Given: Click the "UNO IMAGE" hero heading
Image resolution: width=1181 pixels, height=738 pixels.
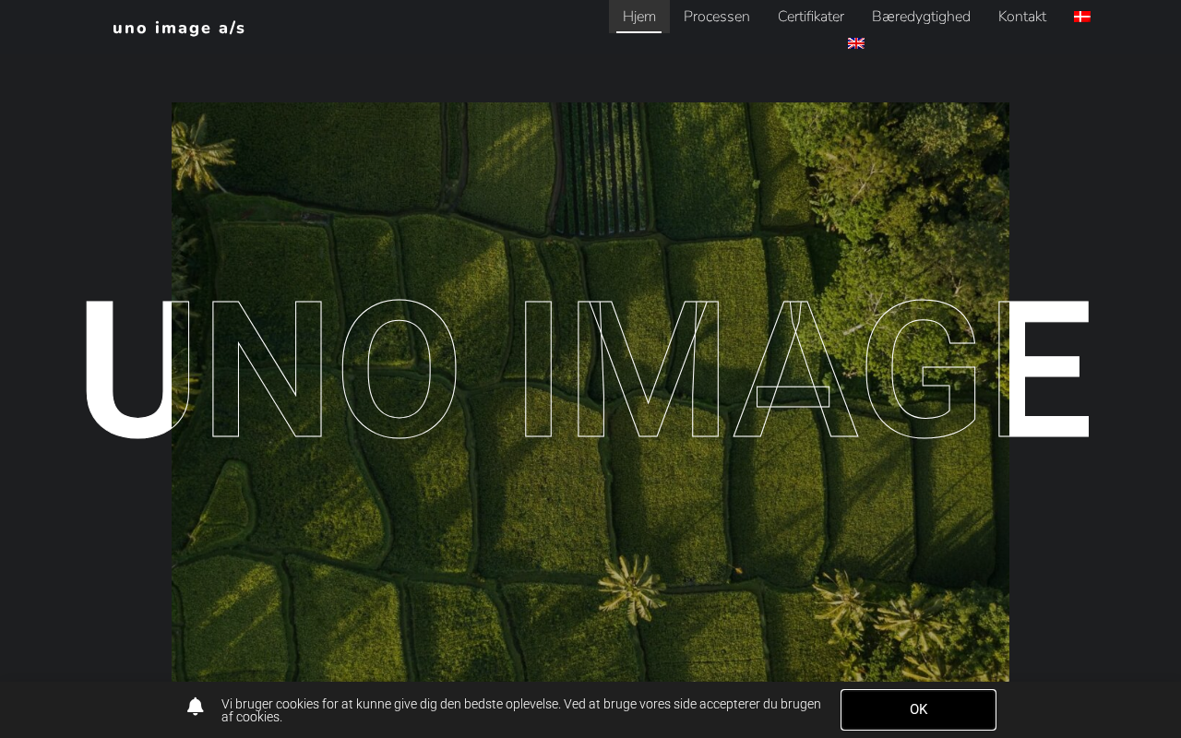Looking at the screenshot, I should click(x=586, y=369).
